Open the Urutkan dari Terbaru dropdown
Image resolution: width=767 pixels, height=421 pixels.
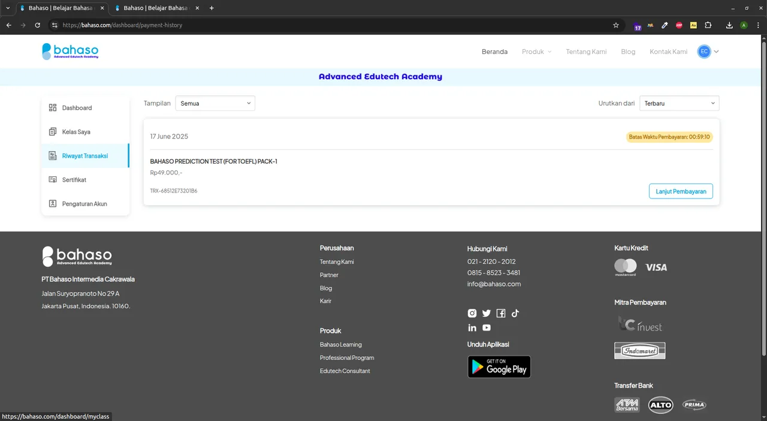click(679, 103)
